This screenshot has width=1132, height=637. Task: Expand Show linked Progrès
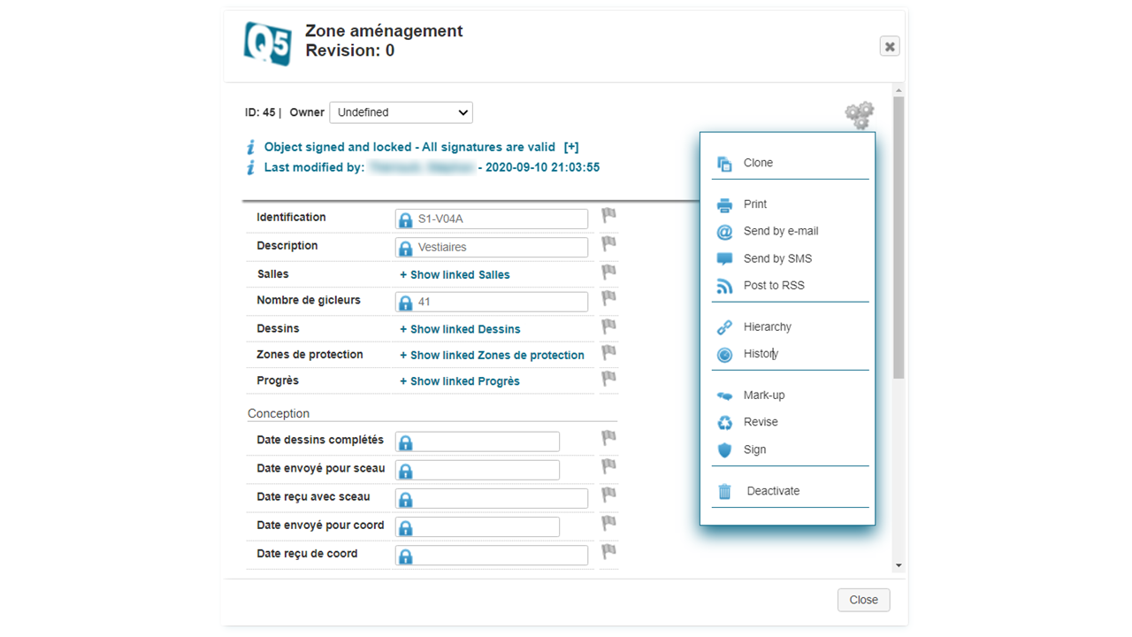tap(460, 381)
